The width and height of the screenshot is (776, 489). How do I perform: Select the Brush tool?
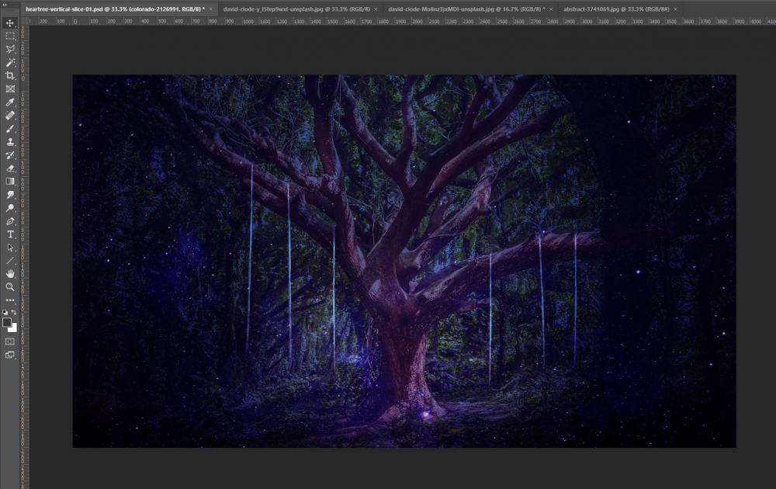(x=10, y=129)
